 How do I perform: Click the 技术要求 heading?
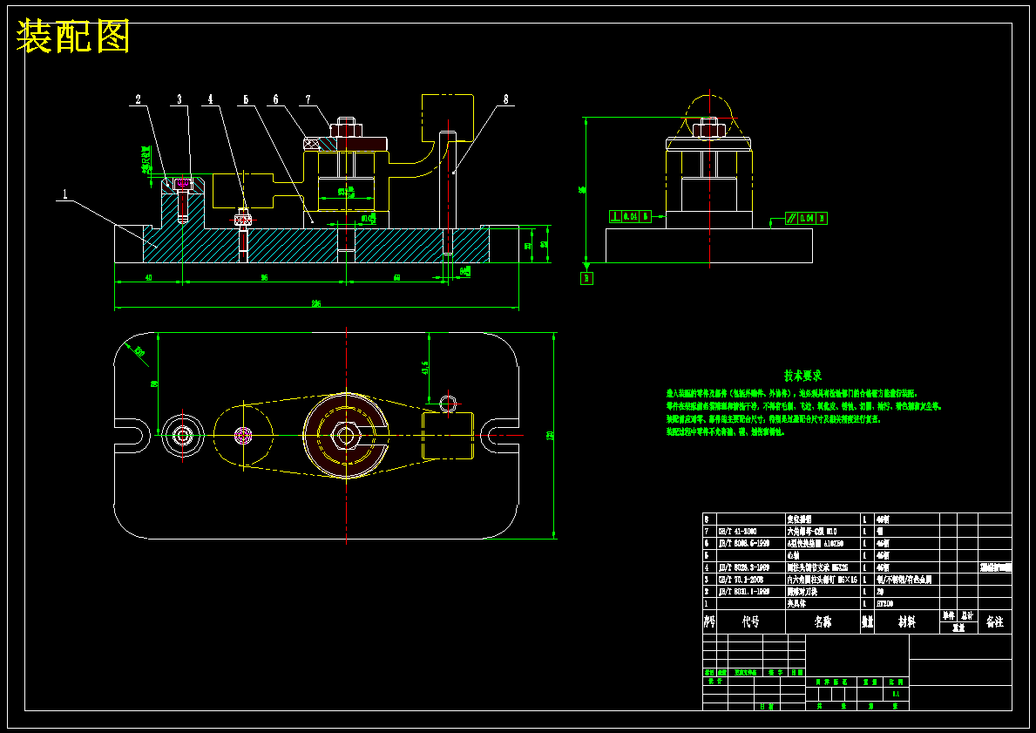[x=802, y=376]
